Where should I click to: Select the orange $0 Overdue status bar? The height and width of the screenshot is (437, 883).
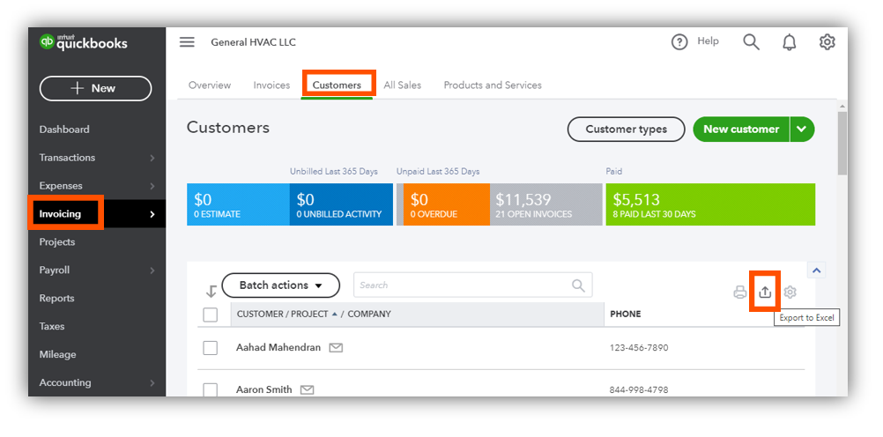pos(443,204)
